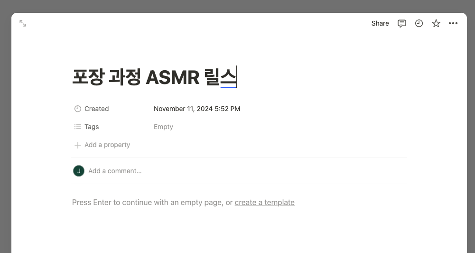Add page to favorites with star icon
The width and height of the screenshot is (475, 253).
[436, 23]
